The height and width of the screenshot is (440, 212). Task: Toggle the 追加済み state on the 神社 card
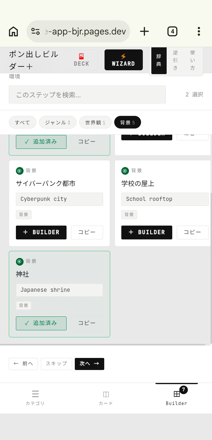pyautogui.click(x=41, y=323)
